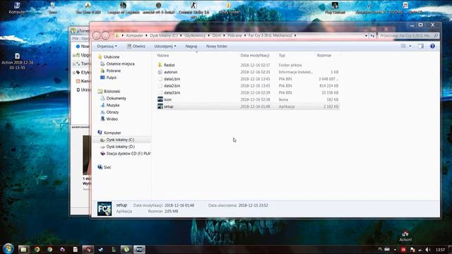The width and height of the screenshot is (452, 254).
Task: Open the Explorer help question-mark icon
Action: click(432, 46)
